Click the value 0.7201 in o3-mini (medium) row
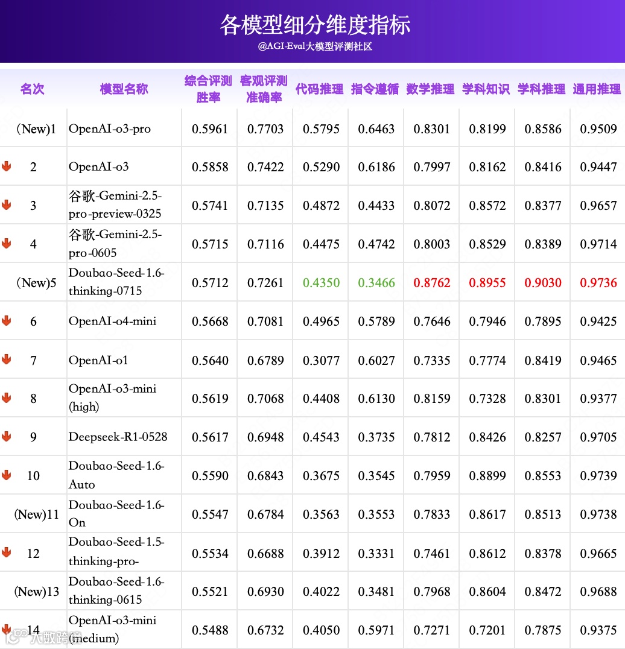 [x=487, y=630]
